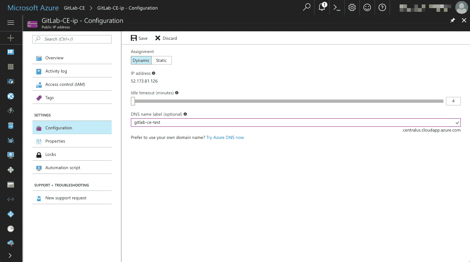Viewport: 470px width, 262px height.
Task: Open the Dashboard icon in the sidebar
Action: pyautogui.click(x=11, y=52)
